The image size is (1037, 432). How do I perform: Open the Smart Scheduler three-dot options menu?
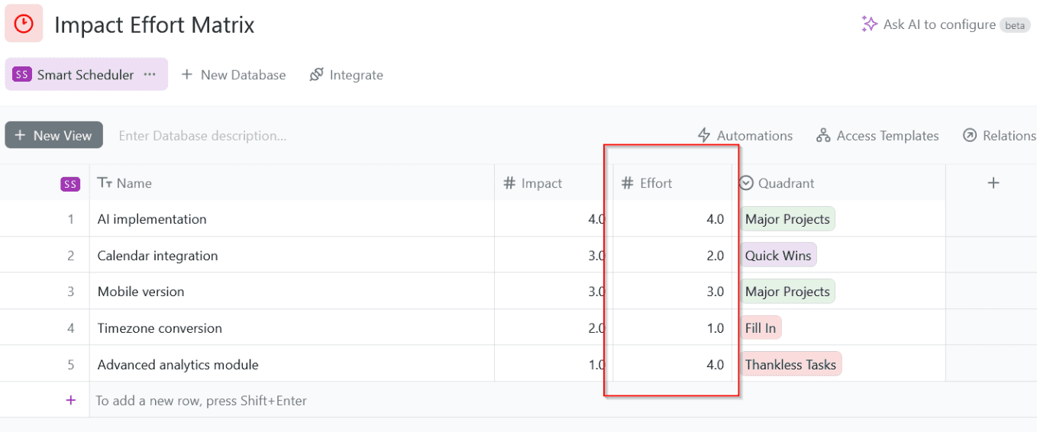(x=150, y=75)
